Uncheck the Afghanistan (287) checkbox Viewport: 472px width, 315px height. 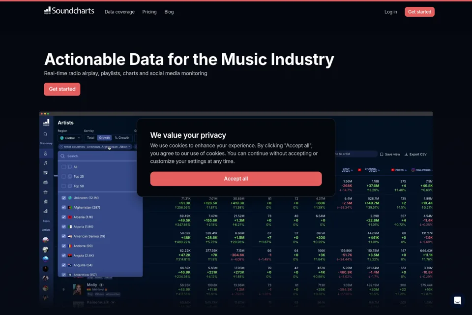[x=63, y=207]
